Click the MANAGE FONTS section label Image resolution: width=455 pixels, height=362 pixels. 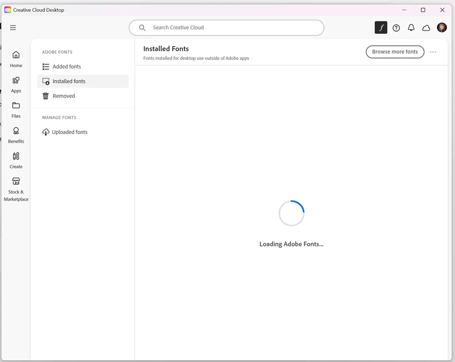59,118
